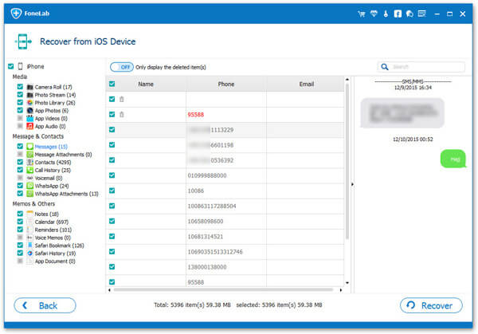Click the Back button
The width and height of the screenshot is (478, 334).
tap(45, 305)
